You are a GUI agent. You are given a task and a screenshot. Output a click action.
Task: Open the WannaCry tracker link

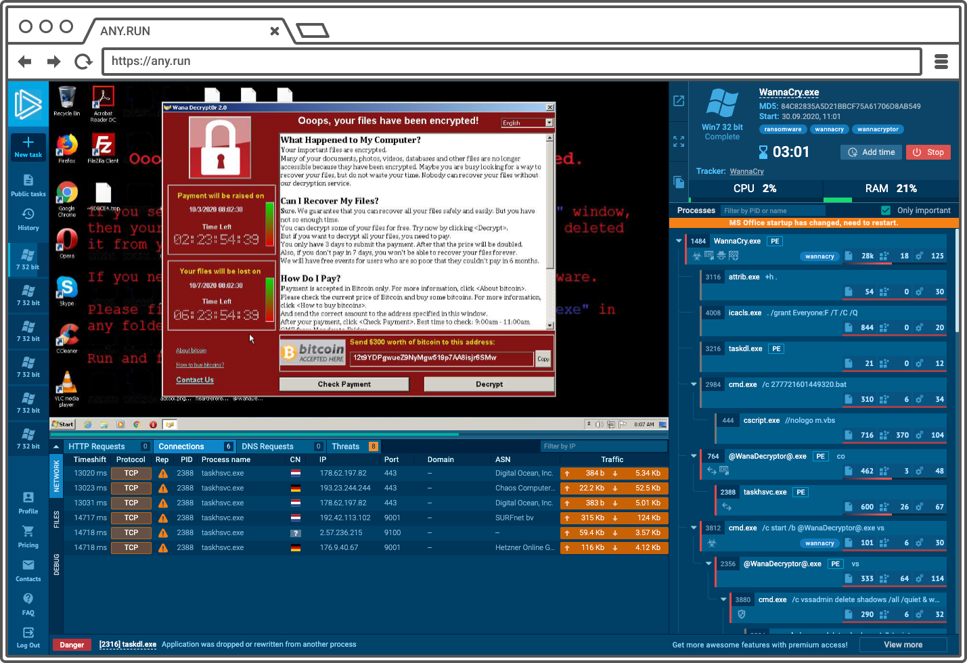746,171
